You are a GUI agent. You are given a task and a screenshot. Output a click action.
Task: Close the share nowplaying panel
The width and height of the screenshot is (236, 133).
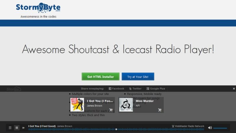tap(234, 89)
